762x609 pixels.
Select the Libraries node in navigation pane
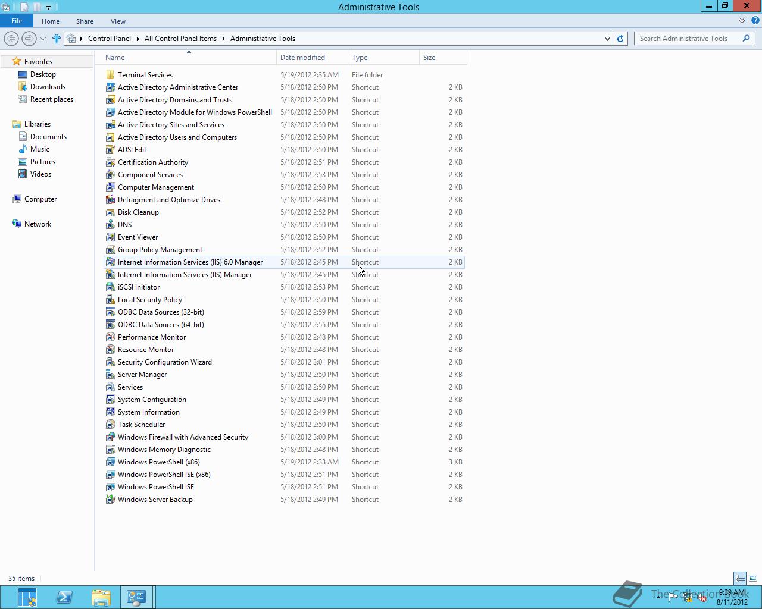pos(38,124)
